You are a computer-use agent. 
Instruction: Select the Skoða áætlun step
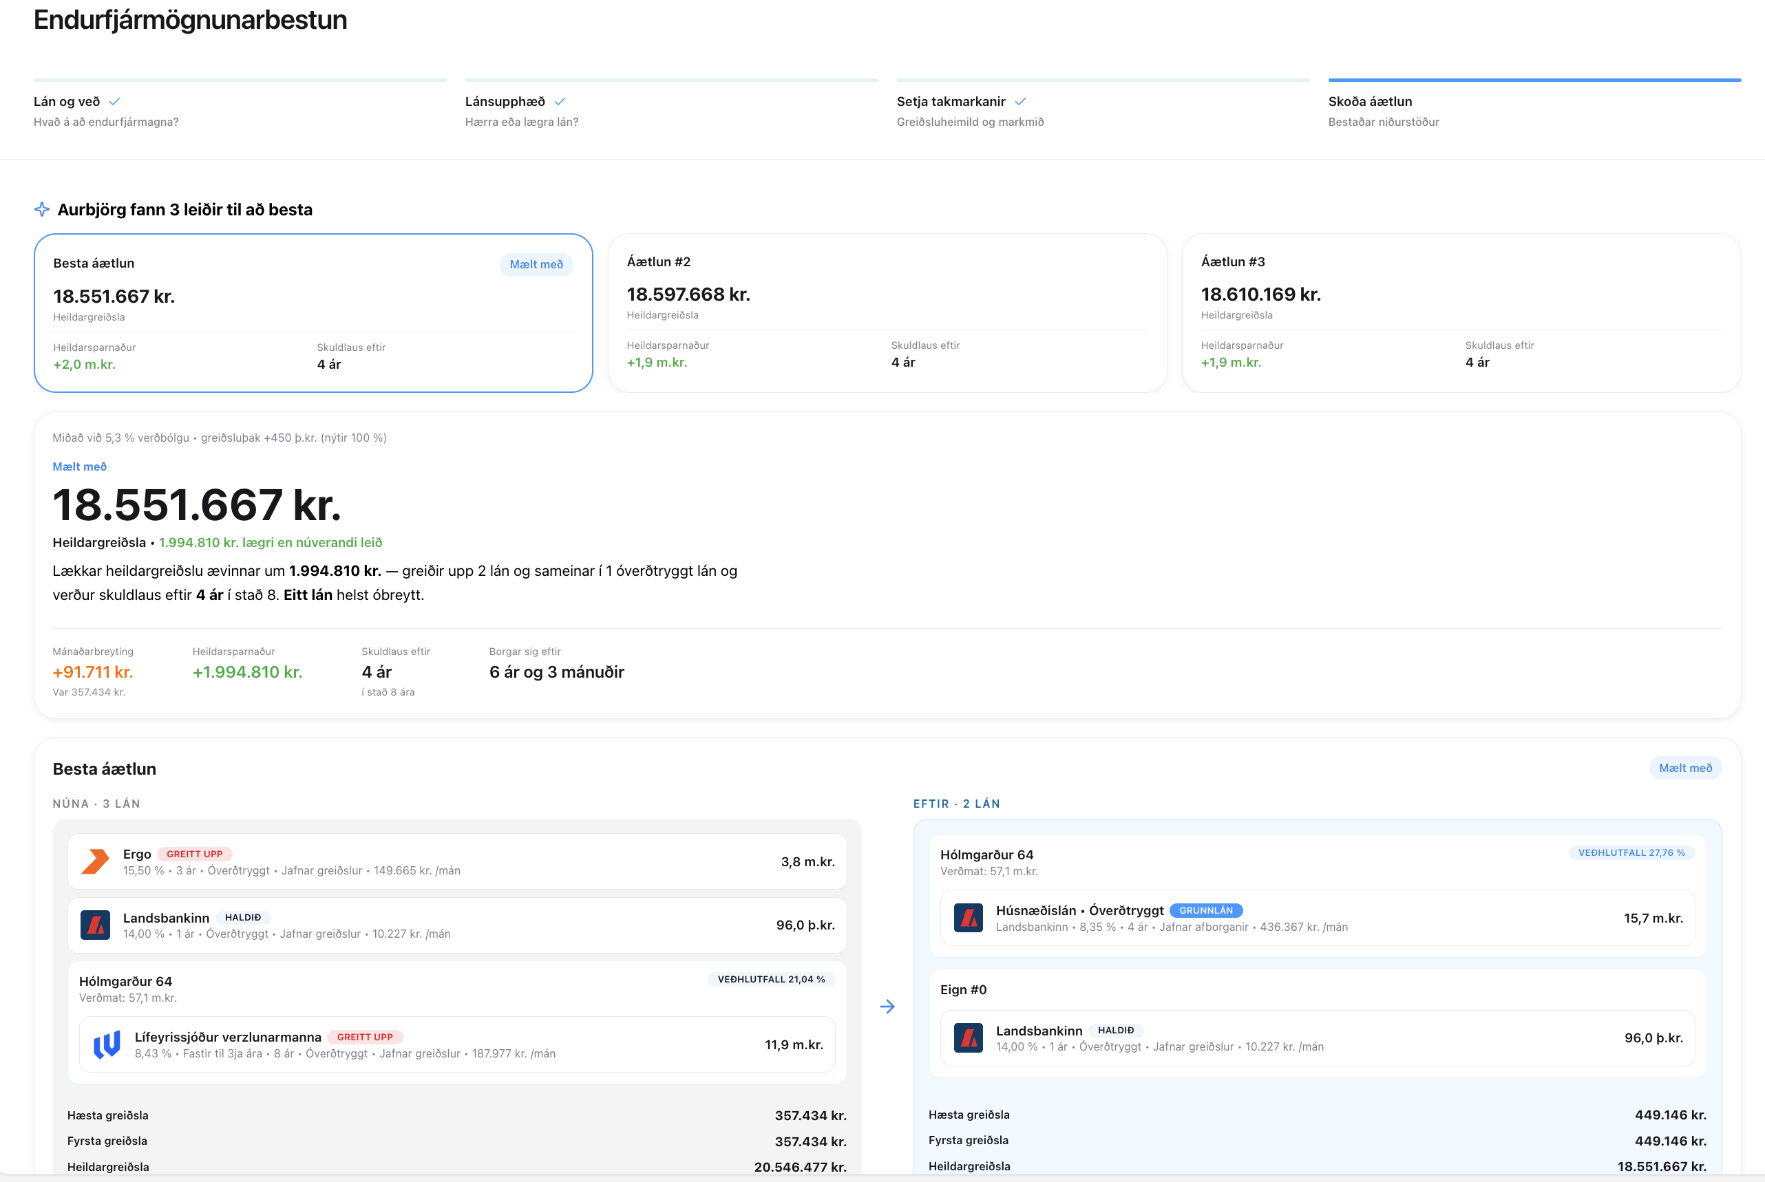(1534, 104)
